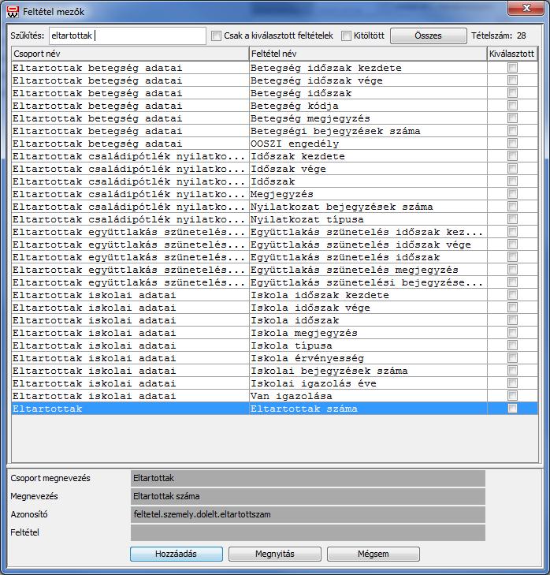The height and width of the screenshot is (575, 550).
Task: Select the Időszak vége condition
Action: (275, 169)
